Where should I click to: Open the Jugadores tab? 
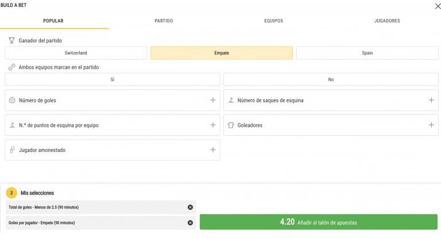386,21
